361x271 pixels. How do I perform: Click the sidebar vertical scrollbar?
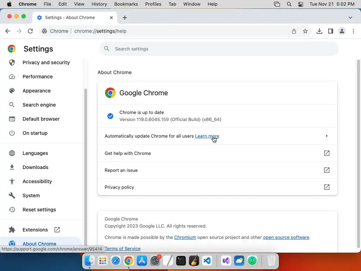point(86,167)
